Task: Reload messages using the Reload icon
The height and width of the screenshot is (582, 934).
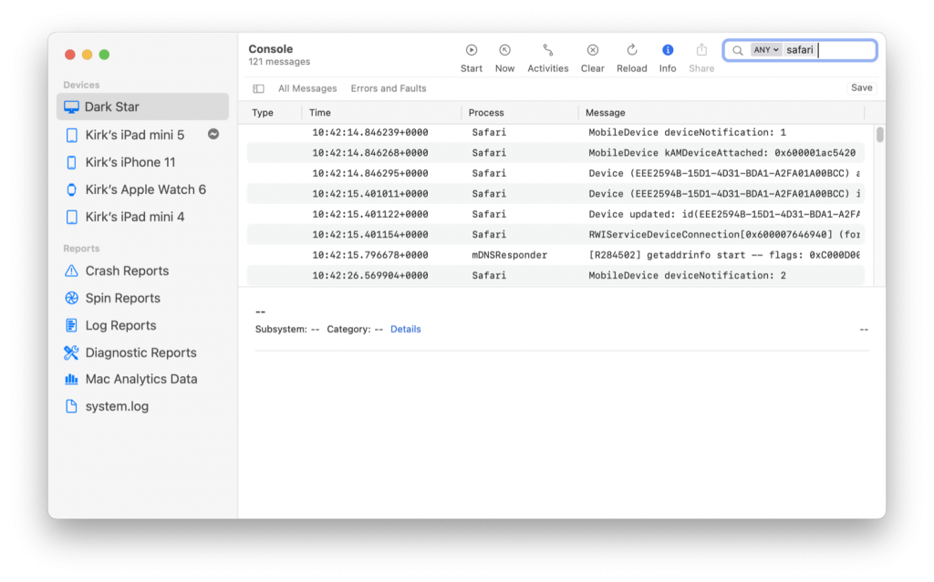Action: point(631,49)
